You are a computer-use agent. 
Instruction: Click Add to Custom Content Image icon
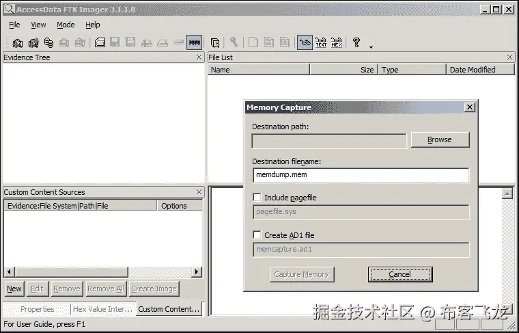[147, 42]
